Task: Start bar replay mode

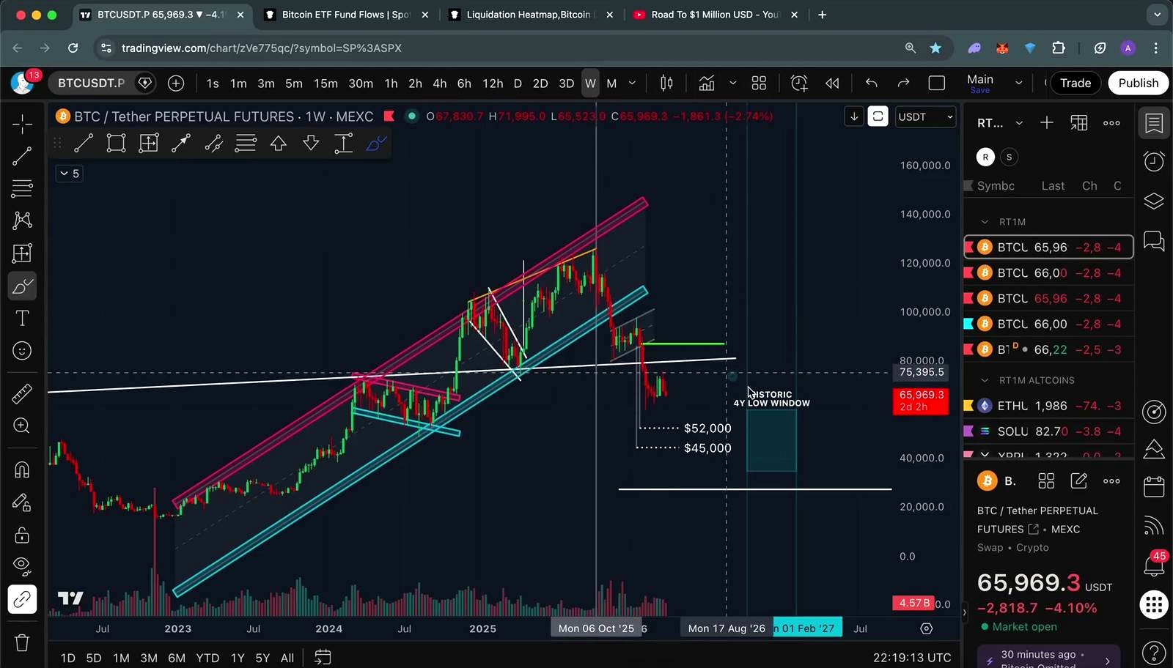Action: pyautogui.click(x=832, y=83)
